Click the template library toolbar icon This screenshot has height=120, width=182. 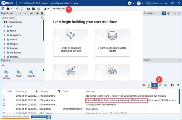(33, 9)
